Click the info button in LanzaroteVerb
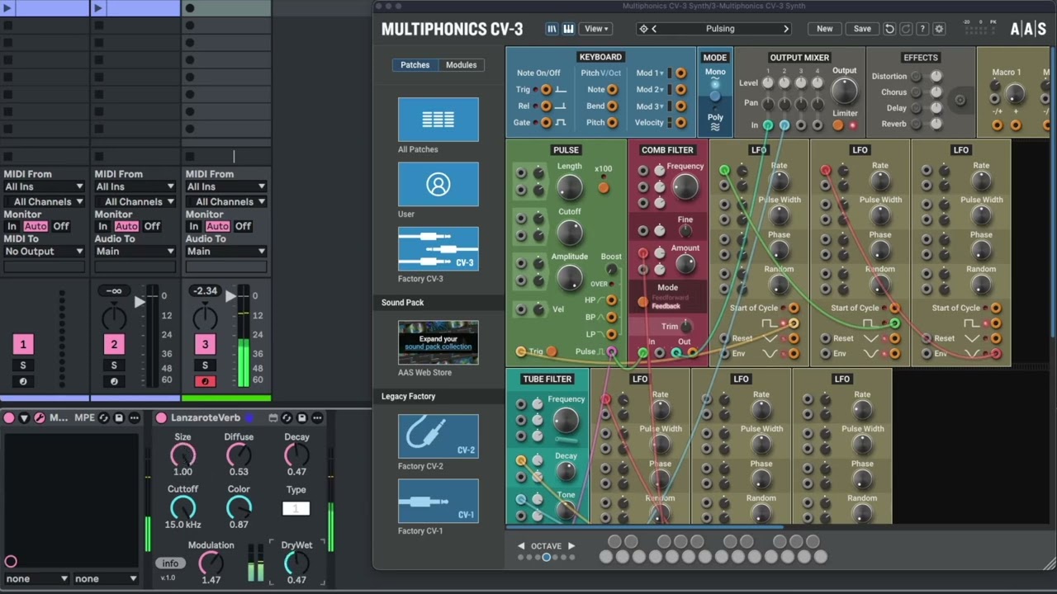Viewport: 1057px width, 594px height. (x=170, y=563)
